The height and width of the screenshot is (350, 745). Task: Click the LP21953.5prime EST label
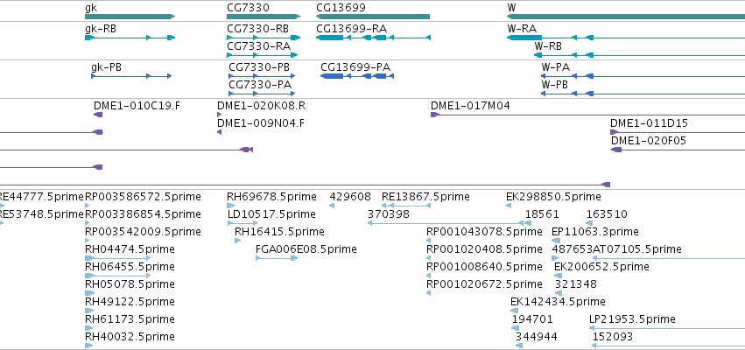(x=632, y=319)
